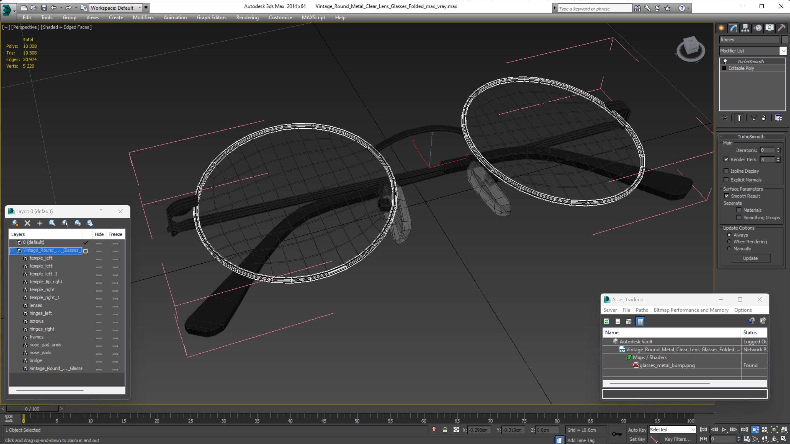This screenshot has width=790, height=444.
Task: Click the Motion command panel tab
Action: 758,28
